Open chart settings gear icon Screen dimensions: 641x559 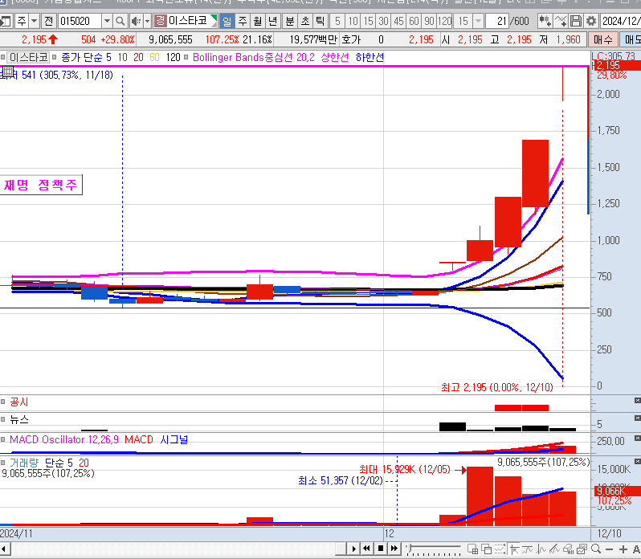click(590, 21)
